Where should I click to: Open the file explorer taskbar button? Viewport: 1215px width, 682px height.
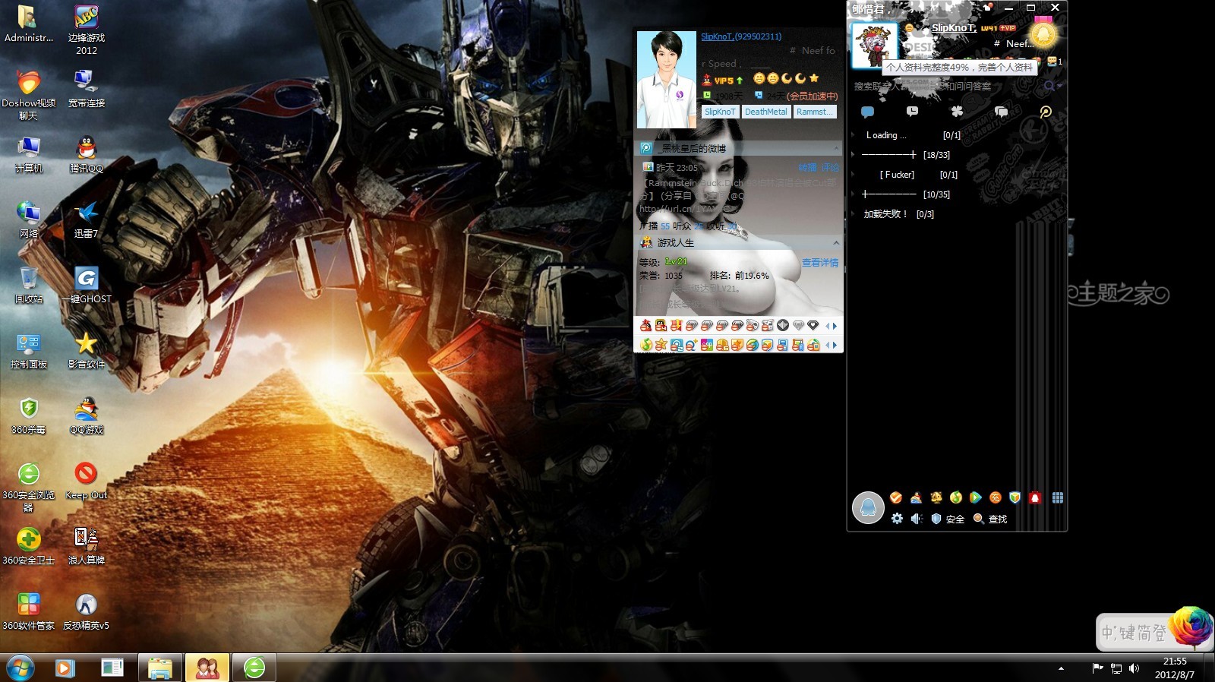click(x=160, y=668)
